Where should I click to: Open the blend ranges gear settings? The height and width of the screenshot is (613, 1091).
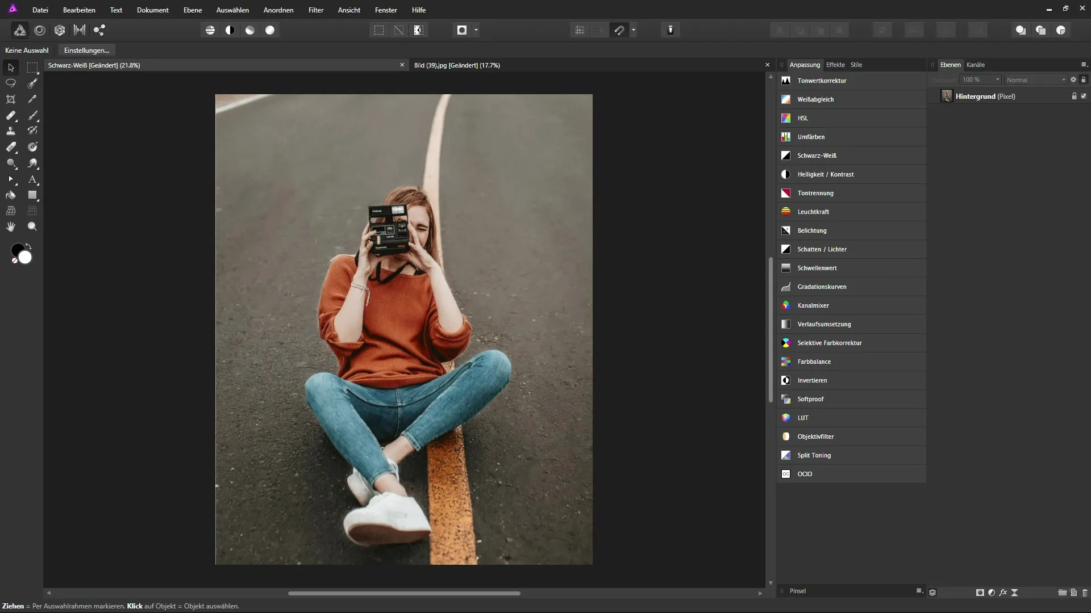(x=1073, y=80)
